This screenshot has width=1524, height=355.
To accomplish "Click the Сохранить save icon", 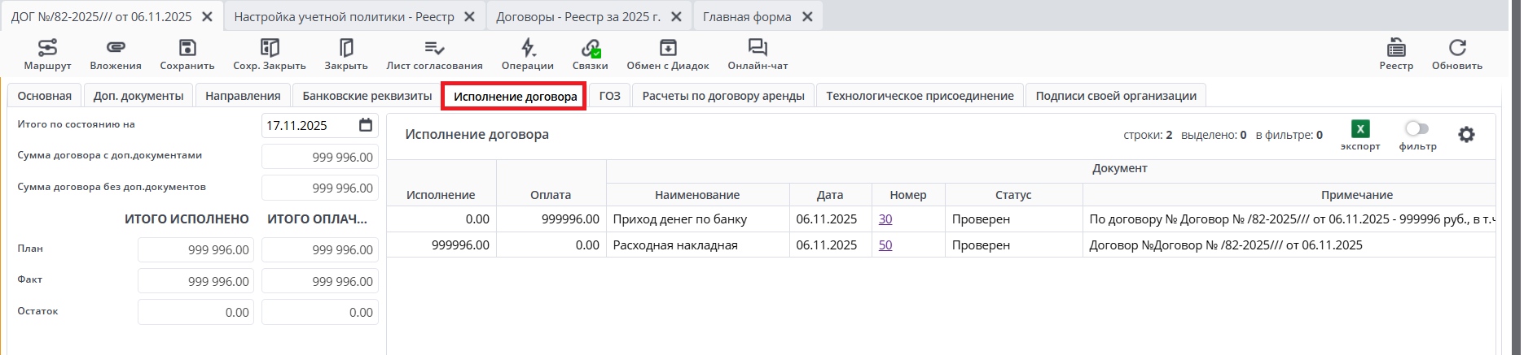I will coord(187,48).
